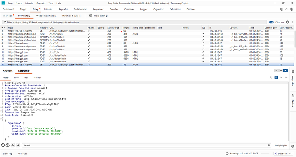This screenshot has width=296, height=157.
Task: Click Proxy settings button
Action: 99,16
